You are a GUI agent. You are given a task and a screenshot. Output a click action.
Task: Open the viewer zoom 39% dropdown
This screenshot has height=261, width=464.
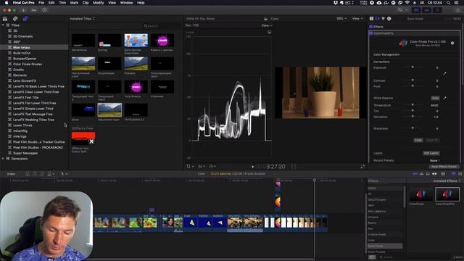pos(341,19)
